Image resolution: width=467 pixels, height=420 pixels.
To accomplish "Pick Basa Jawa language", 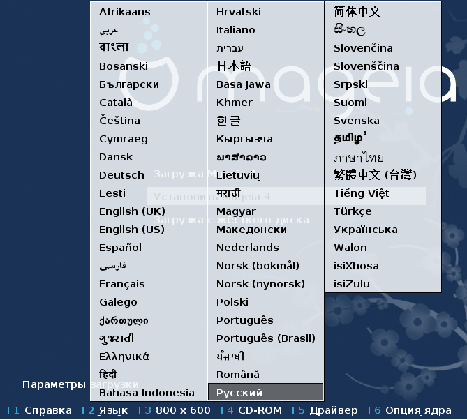I will [244, 84].
